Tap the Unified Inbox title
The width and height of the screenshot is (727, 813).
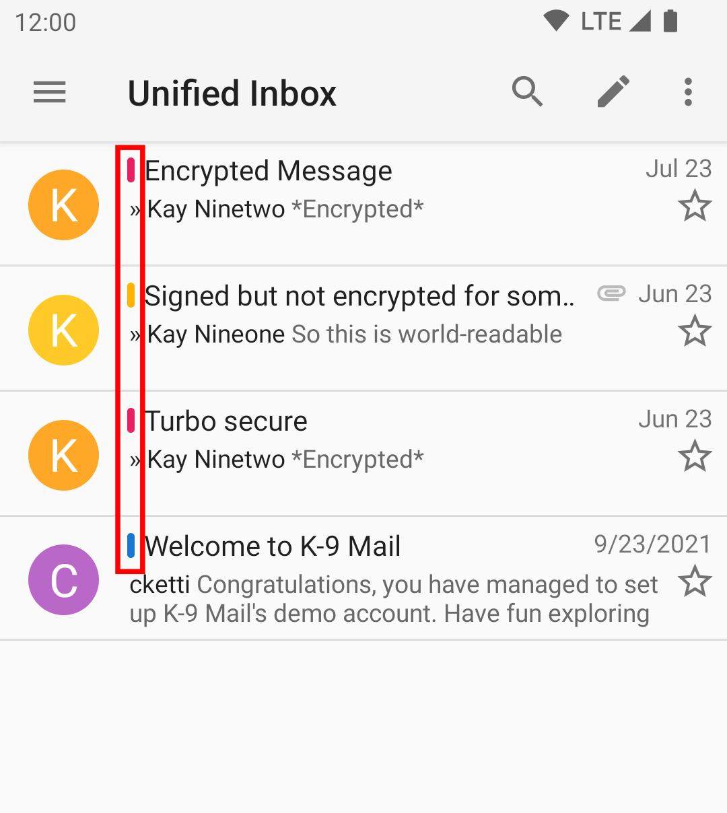pos(232,93)
